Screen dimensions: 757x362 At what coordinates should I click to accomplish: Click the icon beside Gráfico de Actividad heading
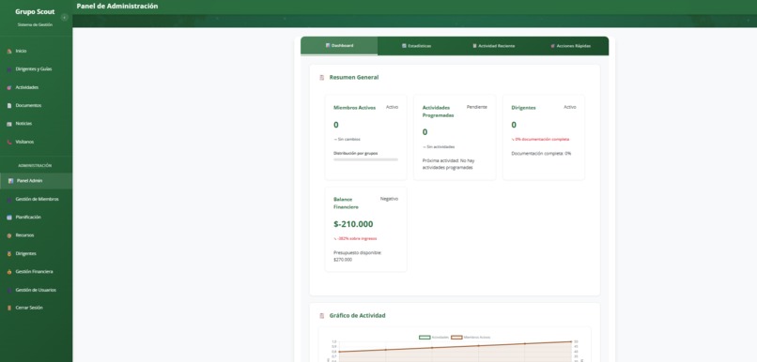pos(322,316)
